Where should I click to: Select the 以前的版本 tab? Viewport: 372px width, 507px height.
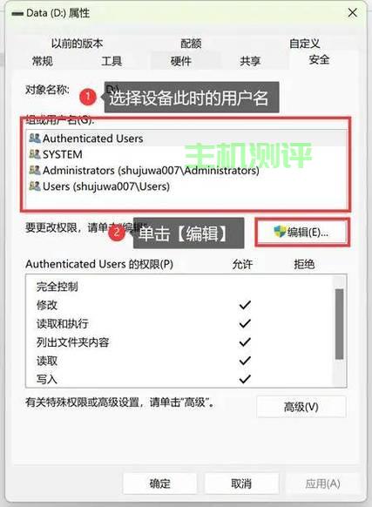(77, 44)
